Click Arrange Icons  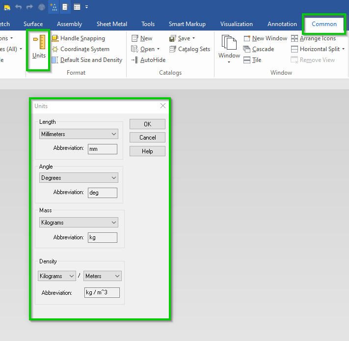(313, 38)
